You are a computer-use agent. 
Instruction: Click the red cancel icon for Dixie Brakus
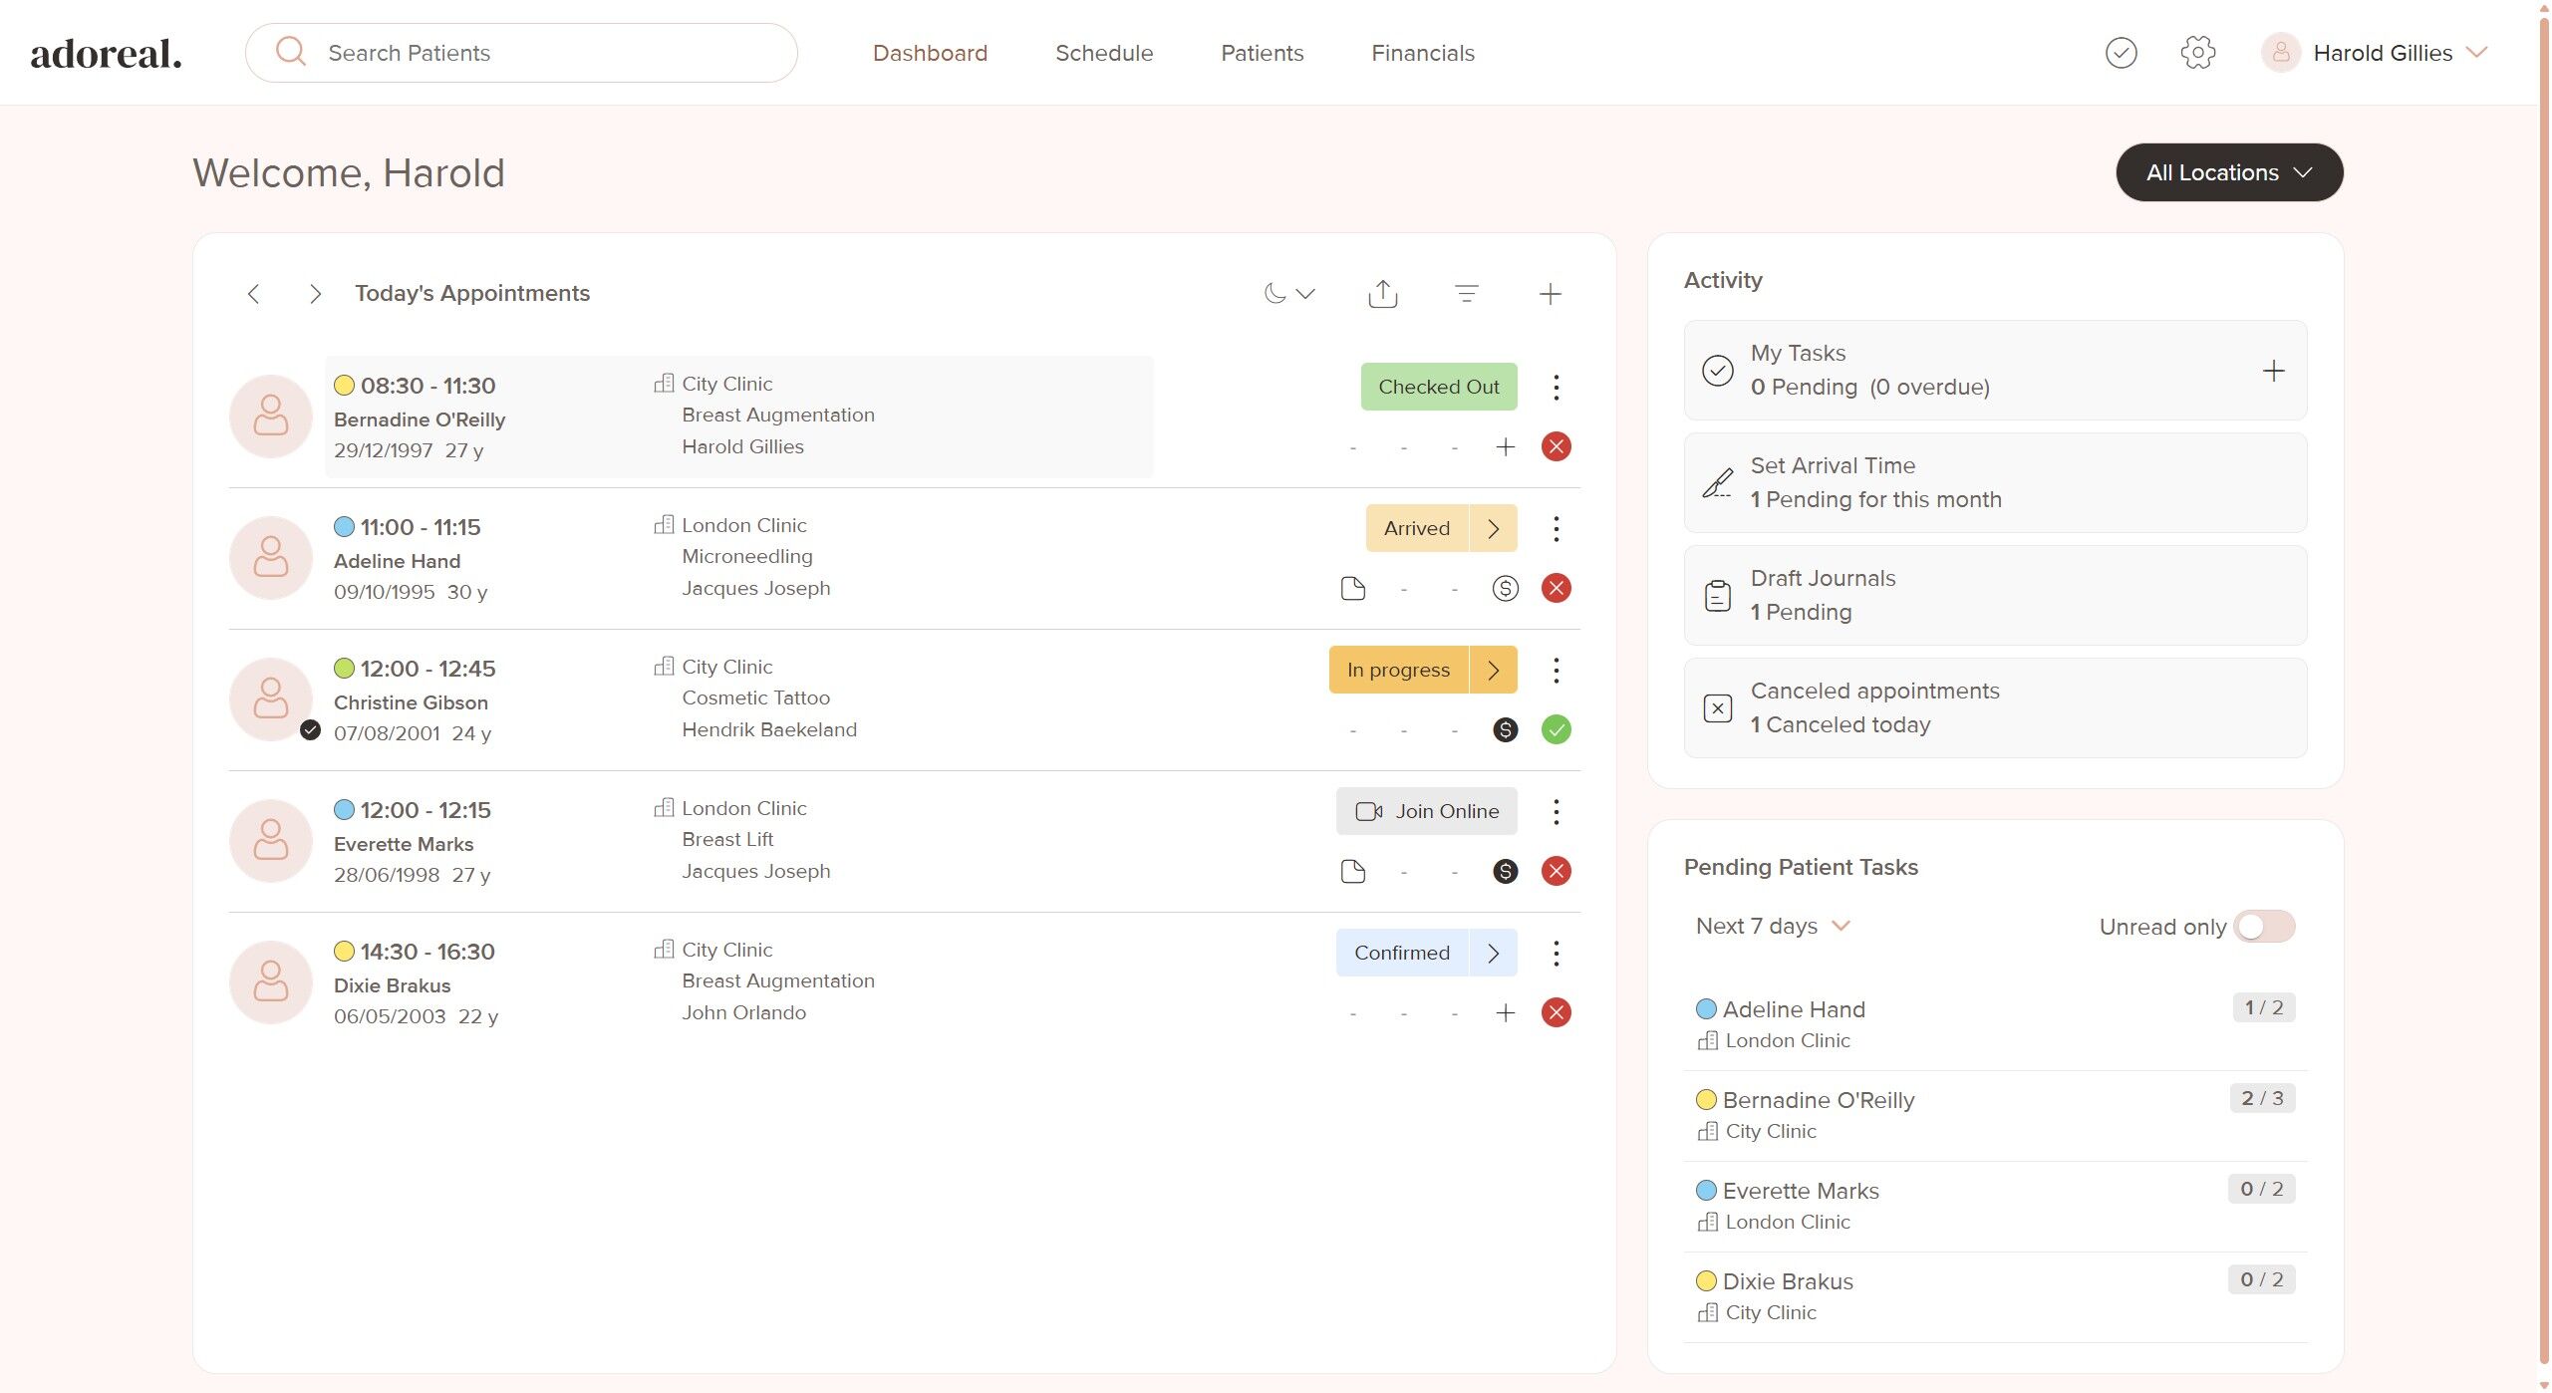coord(1556,1013)
